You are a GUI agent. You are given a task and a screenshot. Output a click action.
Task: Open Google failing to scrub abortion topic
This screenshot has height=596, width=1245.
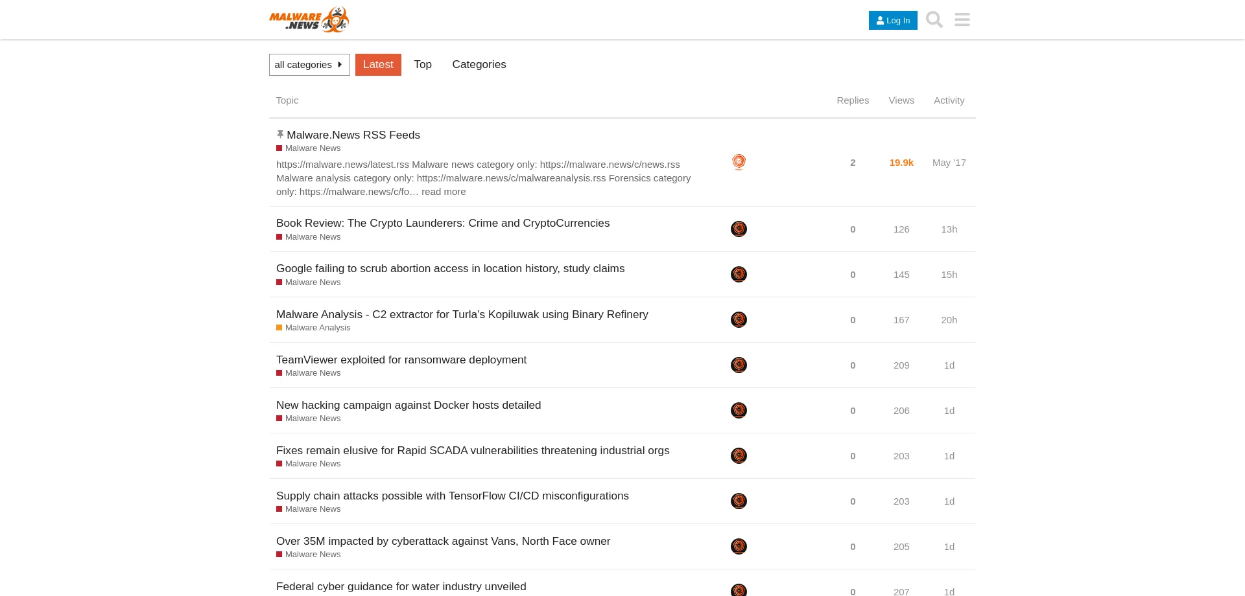[451, 268]
